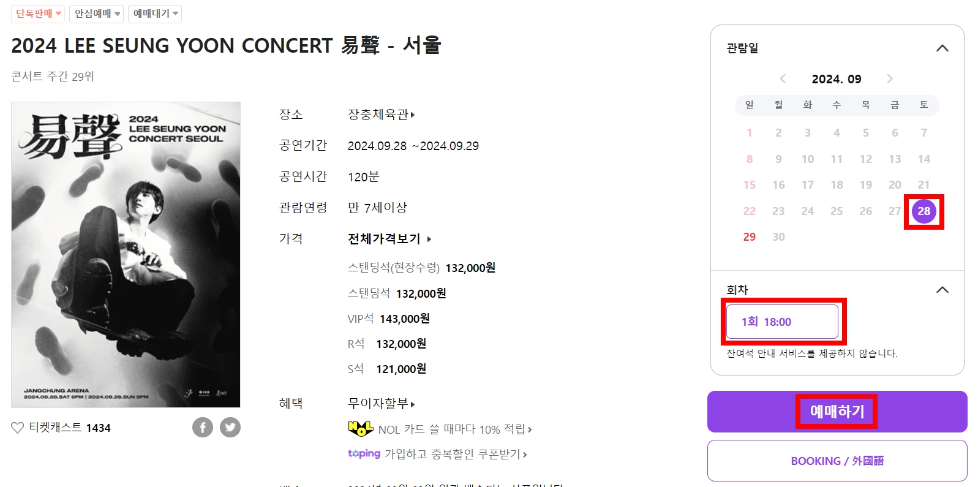This screenshot has width=978, height=487.
Task: Open the 단독판매 dropdown
Action: [x=37, y=13]
